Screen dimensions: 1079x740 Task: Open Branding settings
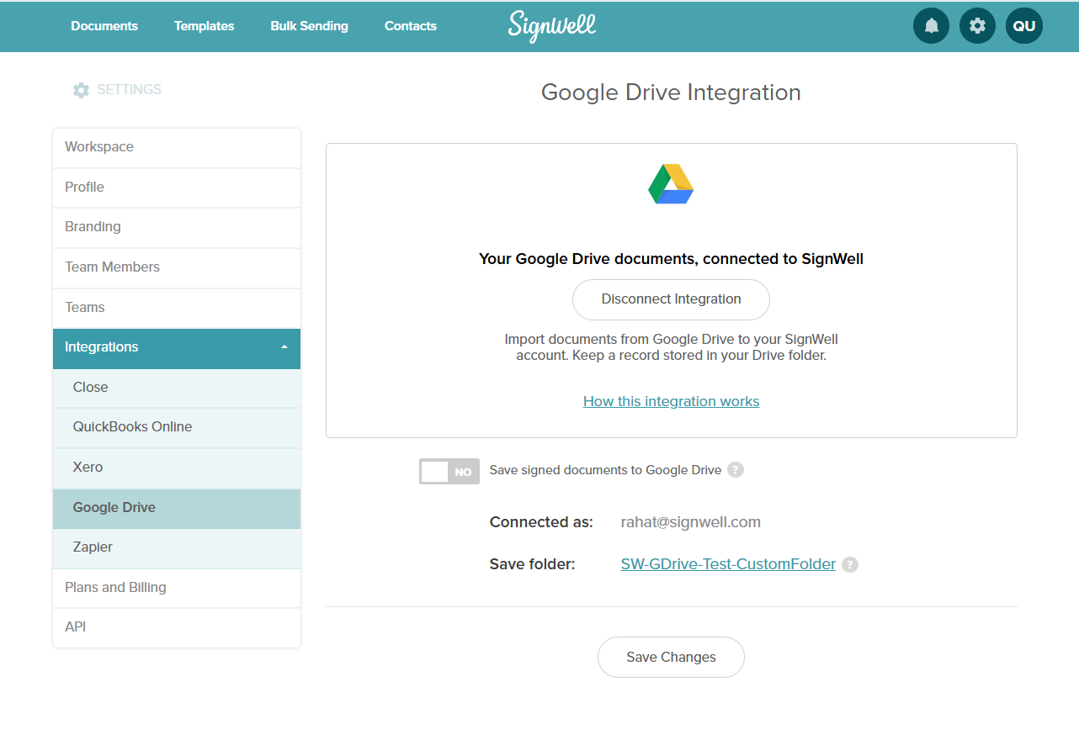[x=177, y=227]
